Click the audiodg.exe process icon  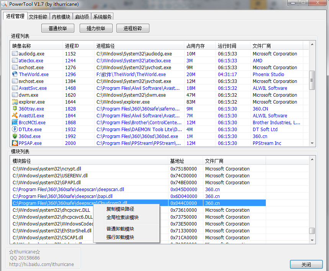click(x=15, y=54)
